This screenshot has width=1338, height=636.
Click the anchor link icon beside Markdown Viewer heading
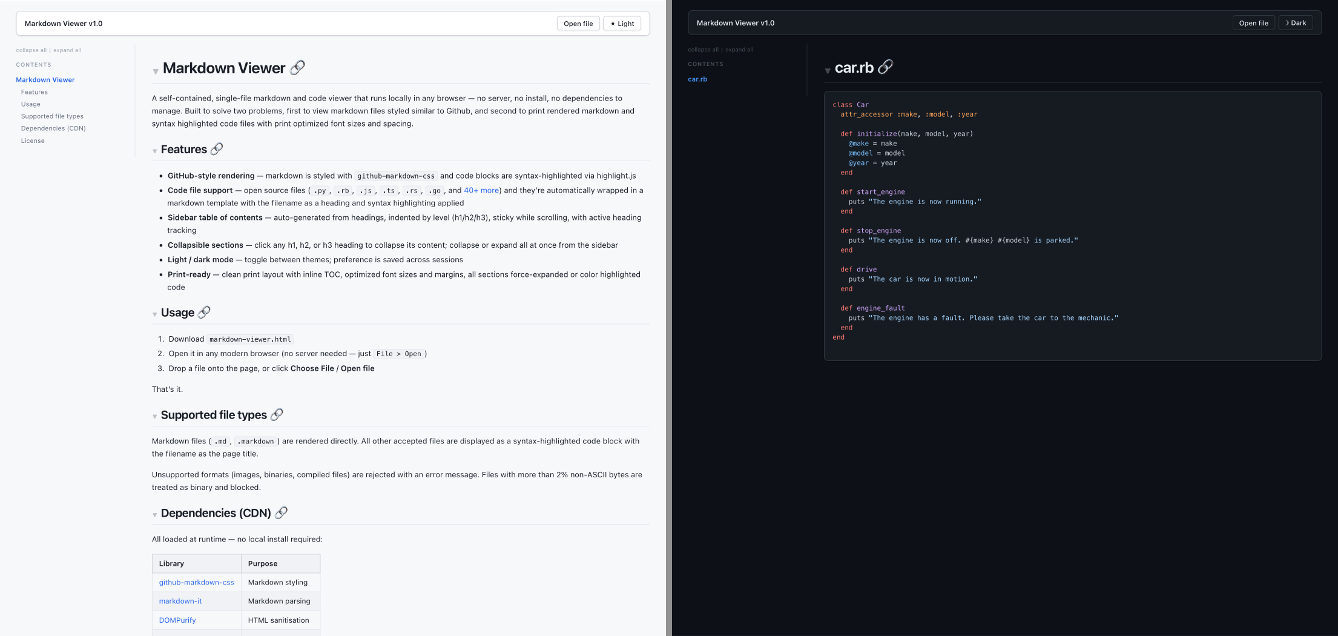(x=297, y=68)
